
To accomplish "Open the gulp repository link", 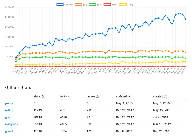I will (8, 117).
